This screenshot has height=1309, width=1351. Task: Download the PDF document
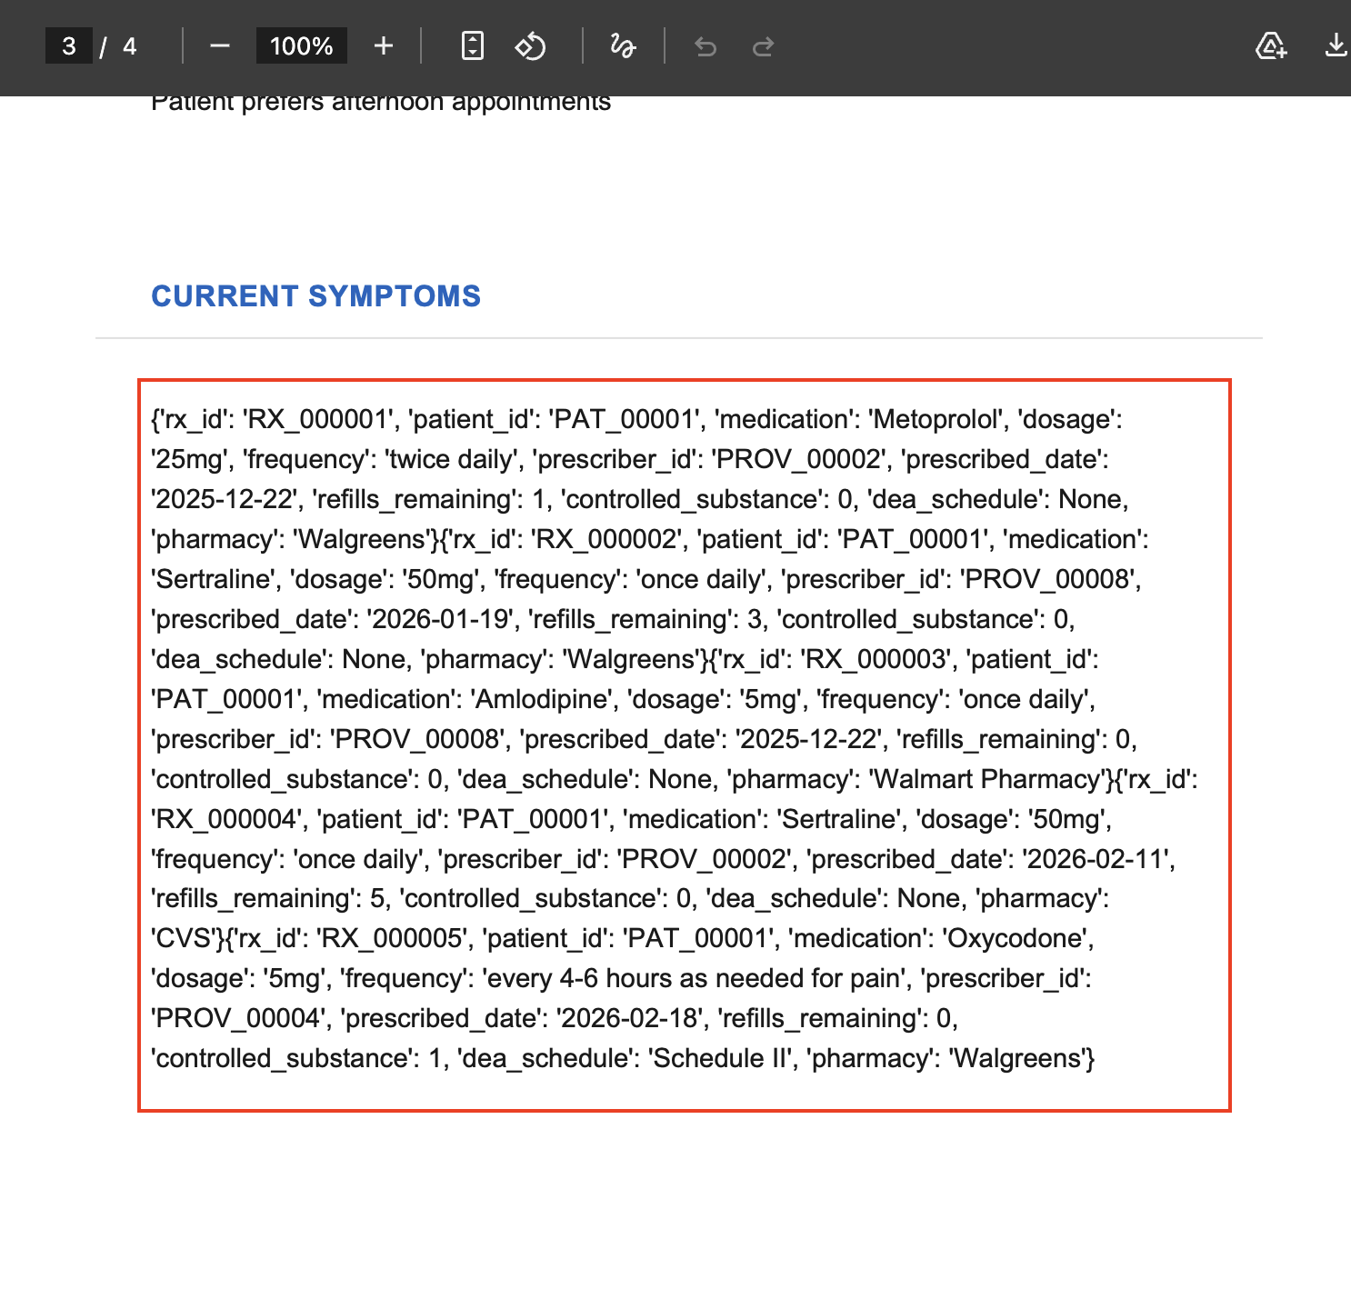1336,46
